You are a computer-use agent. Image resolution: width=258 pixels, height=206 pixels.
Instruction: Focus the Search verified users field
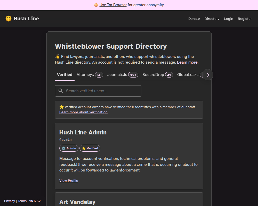click(x=98, y=91)
